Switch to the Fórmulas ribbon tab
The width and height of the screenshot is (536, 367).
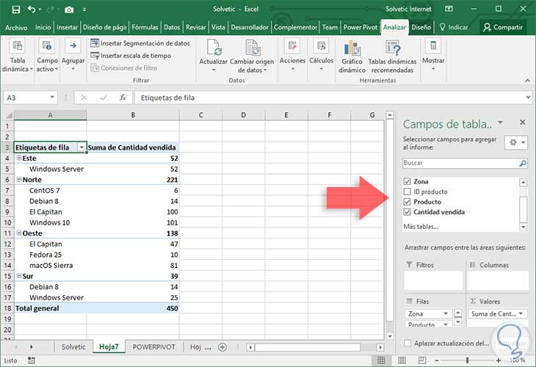[x=144, y=27]
